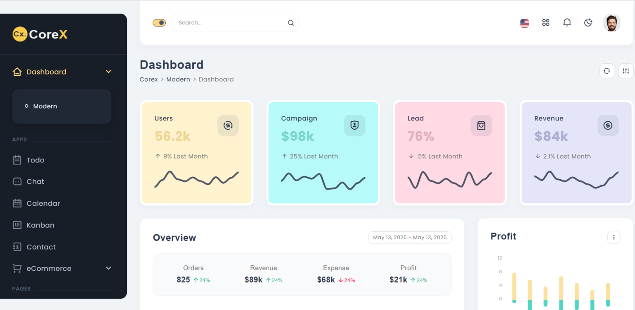Image resolution: width=635 pixels, height=310 pixels.
Task: Launch the Kanban board icon
Action: [x=17, y=225]
